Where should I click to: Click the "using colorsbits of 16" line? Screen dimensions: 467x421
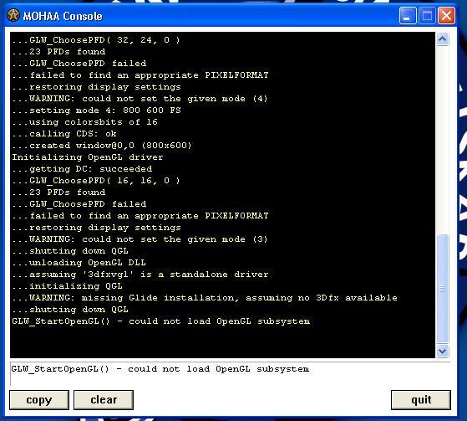[x=85, y=122]
